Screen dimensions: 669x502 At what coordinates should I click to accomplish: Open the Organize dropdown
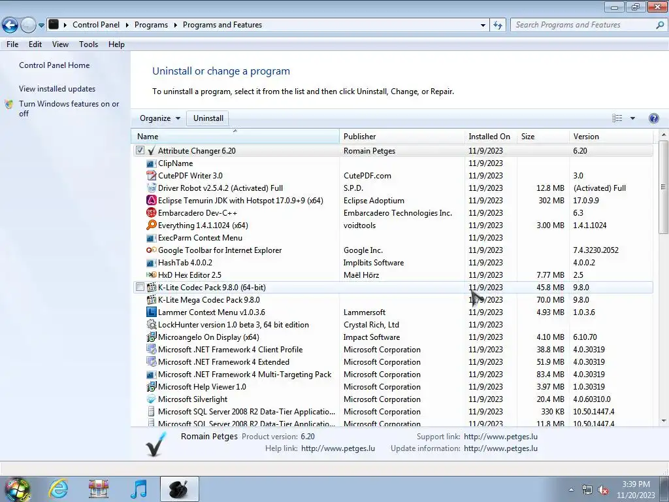tap(159, 118)
